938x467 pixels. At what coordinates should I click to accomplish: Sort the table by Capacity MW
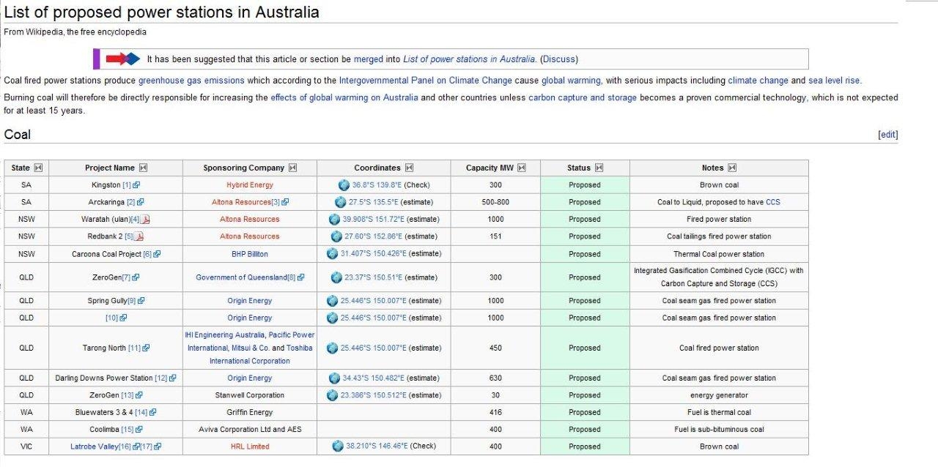pos(522,168)
